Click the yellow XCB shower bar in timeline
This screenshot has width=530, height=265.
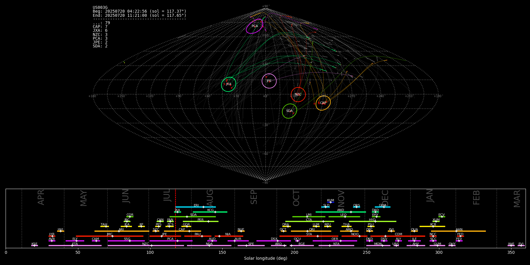tap(432, 226)
